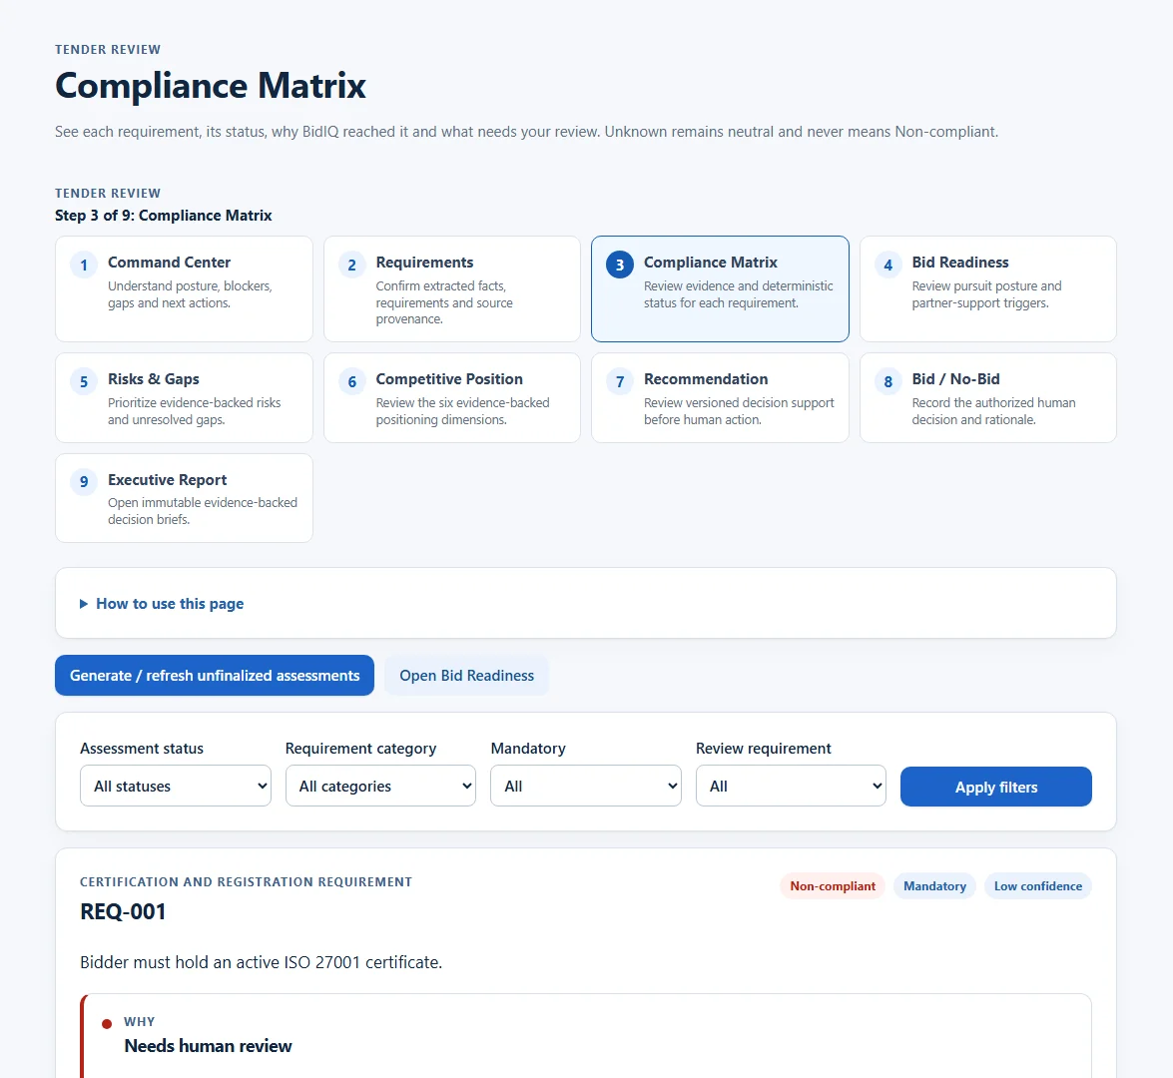
Task: Click 'Record the authorized human decision and rationale.'
Action: (x=993, y=411)
